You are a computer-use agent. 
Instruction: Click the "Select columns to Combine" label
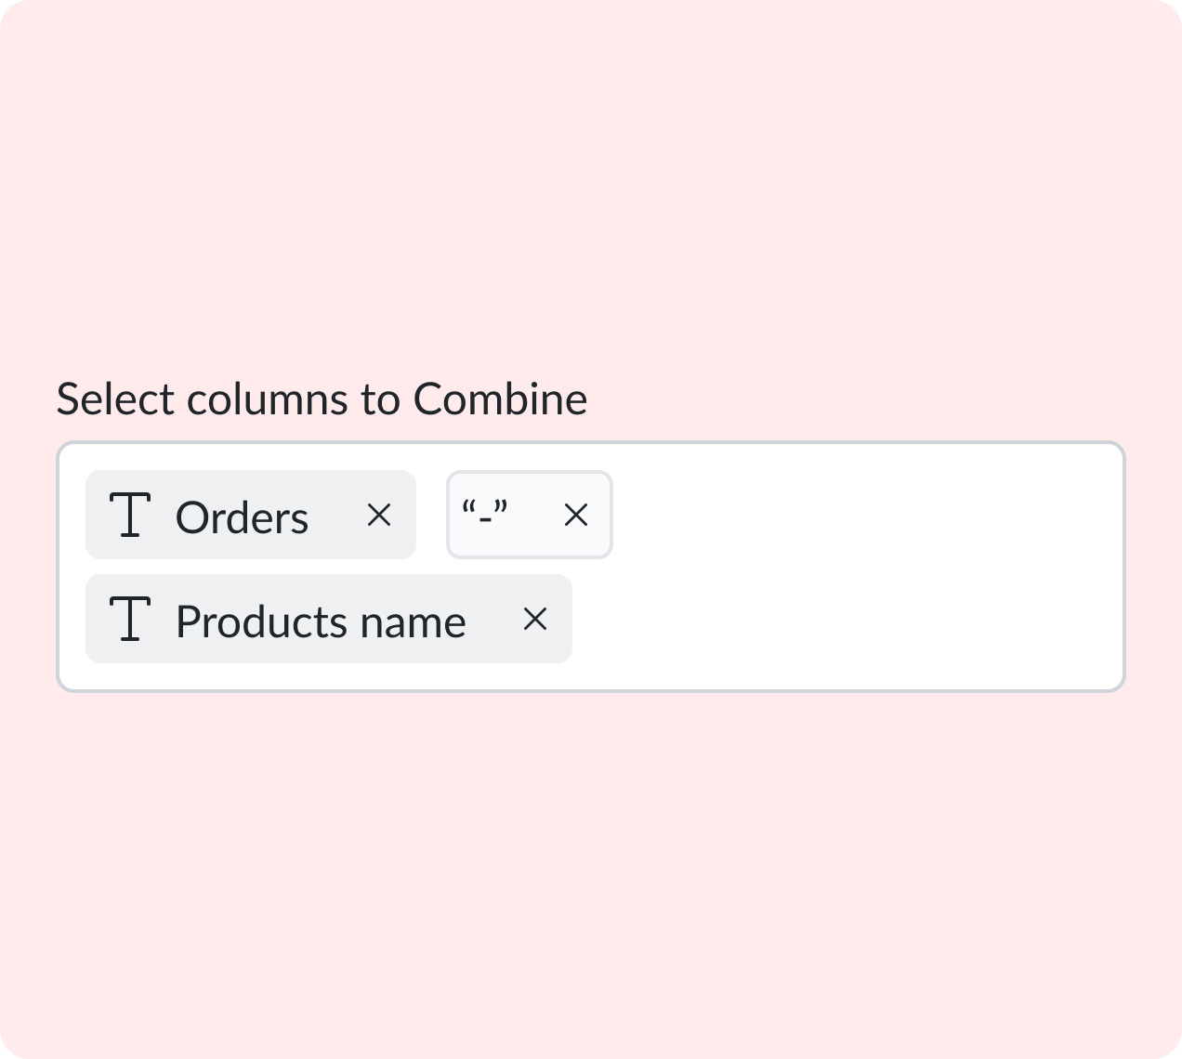(x=322, y=399)
